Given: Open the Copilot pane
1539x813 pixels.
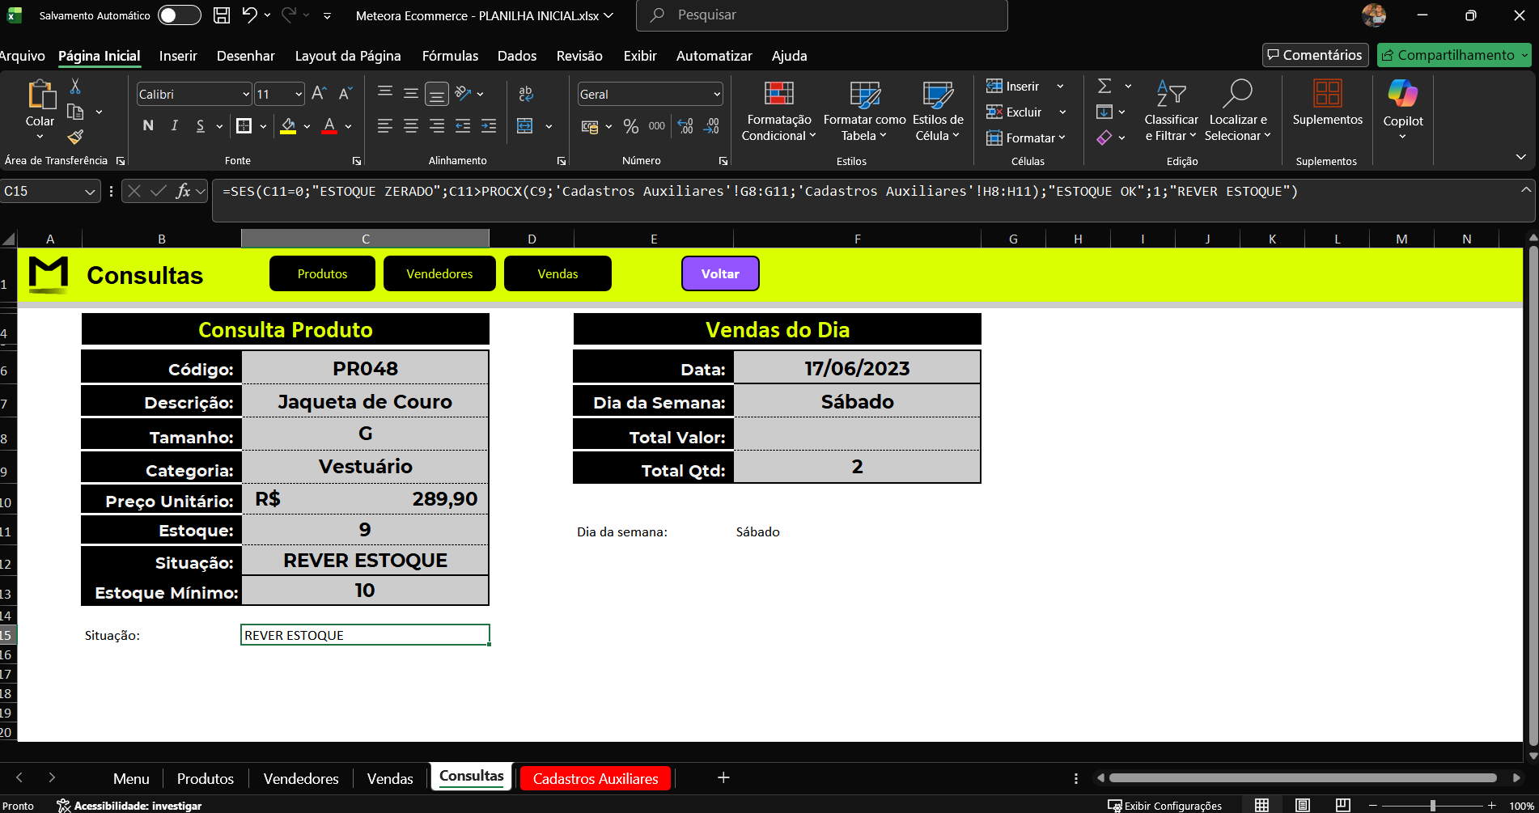Looking at the screenshot, I should point(1403,108).
